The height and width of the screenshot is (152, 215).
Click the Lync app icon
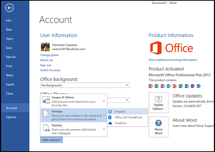pyautogui.click(x=199, y=86)
